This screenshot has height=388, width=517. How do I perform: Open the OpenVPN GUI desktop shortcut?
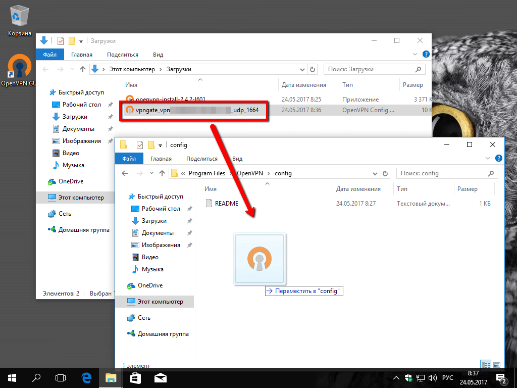pyautogui.click(x=19, y=69)
